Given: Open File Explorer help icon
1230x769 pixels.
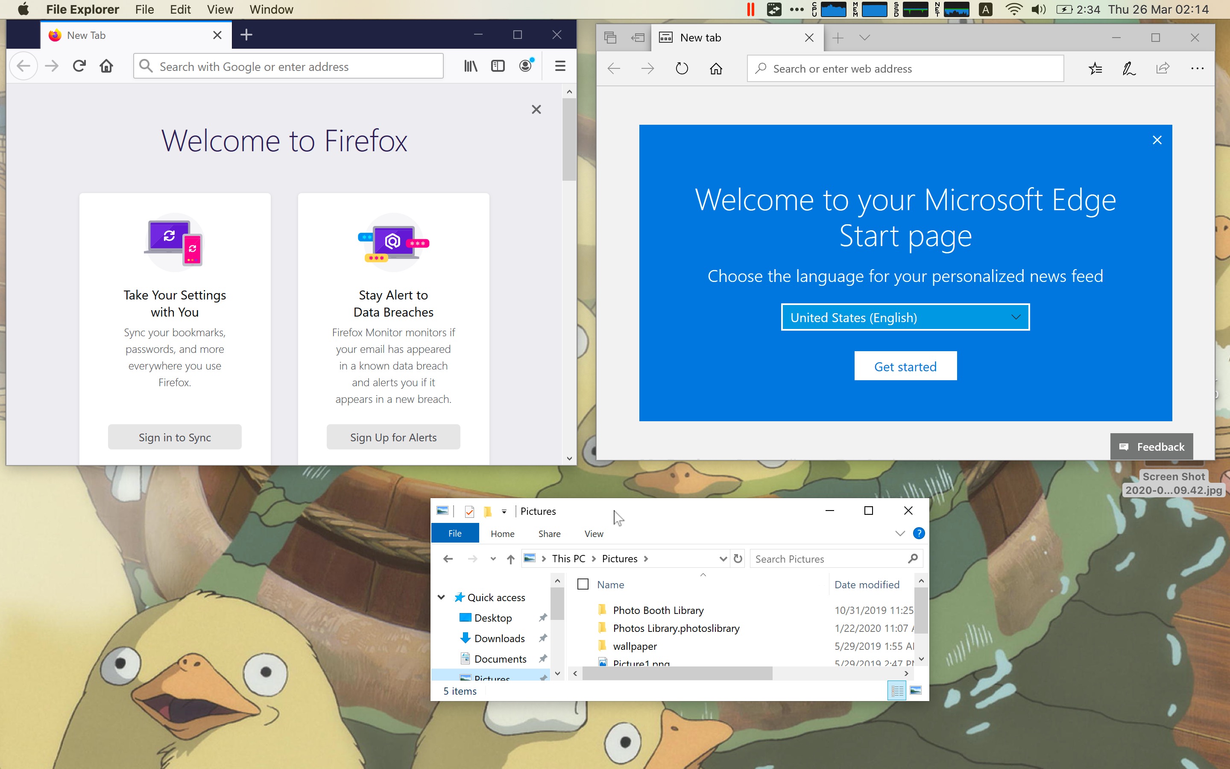Looking at the screenshot, I should 918,533.
